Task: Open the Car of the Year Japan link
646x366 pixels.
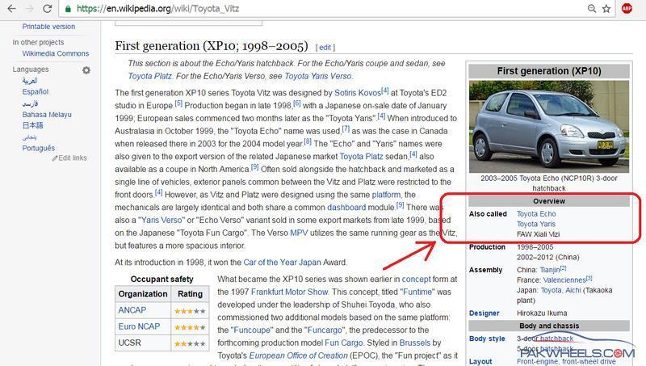Action: [x=282, y=262]
